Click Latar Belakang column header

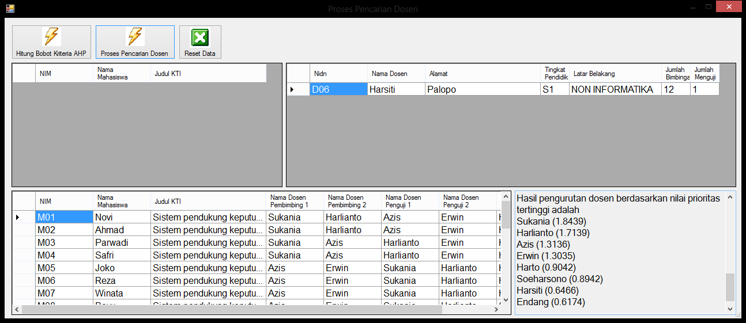pos(615,74)
